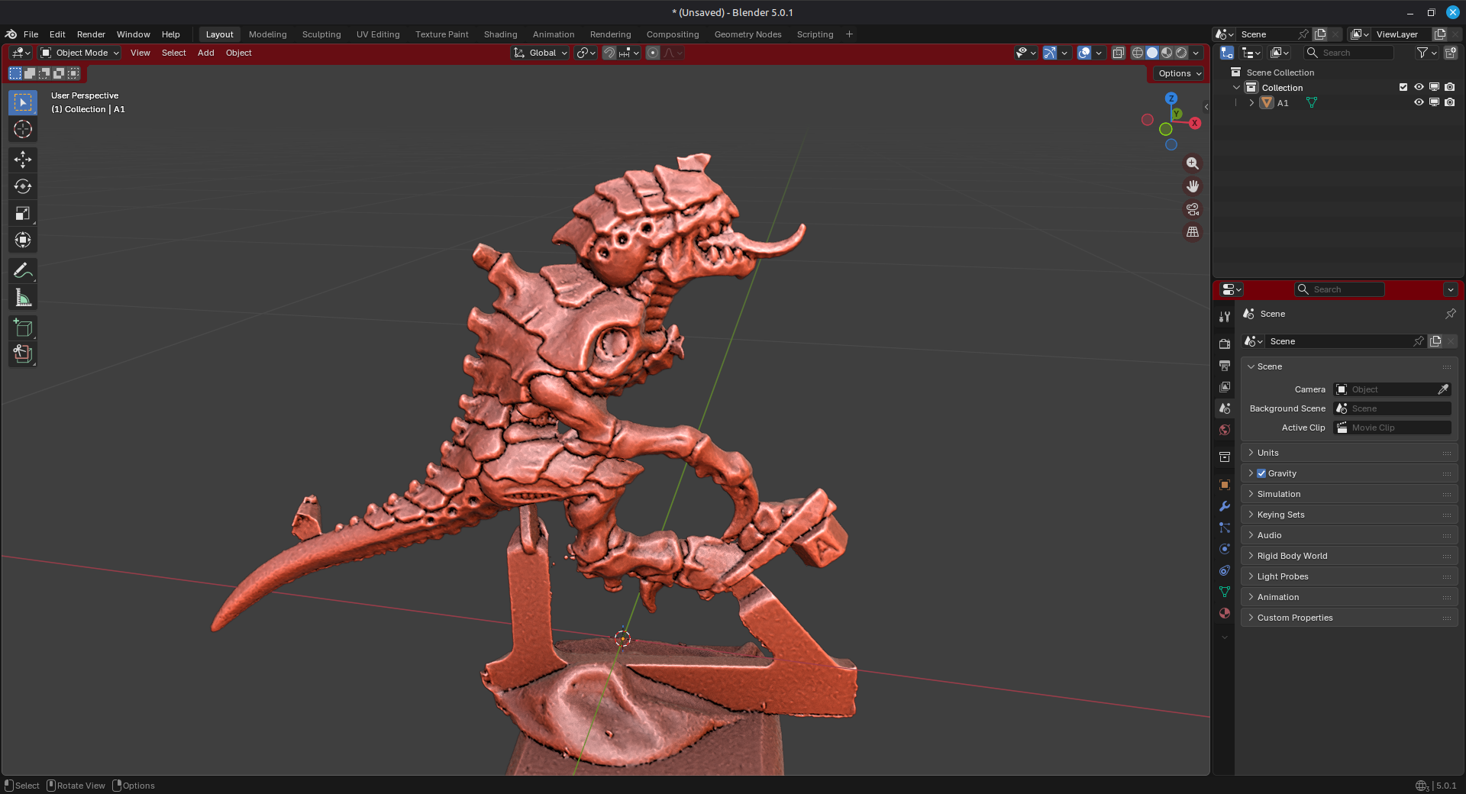Activate the Annotate tool
Screen dimensions: 1466x794
coord(23,271)
